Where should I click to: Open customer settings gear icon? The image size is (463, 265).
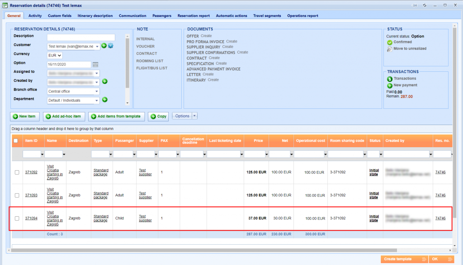110,46
